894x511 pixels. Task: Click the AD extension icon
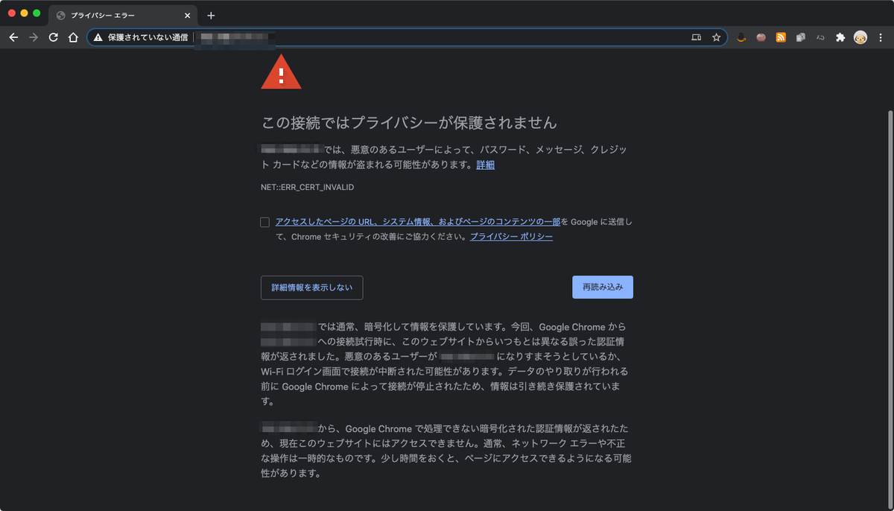(x=820, y=37)
